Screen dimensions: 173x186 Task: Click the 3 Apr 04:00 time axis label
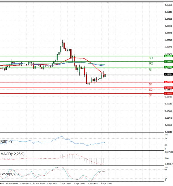(66, 183)
